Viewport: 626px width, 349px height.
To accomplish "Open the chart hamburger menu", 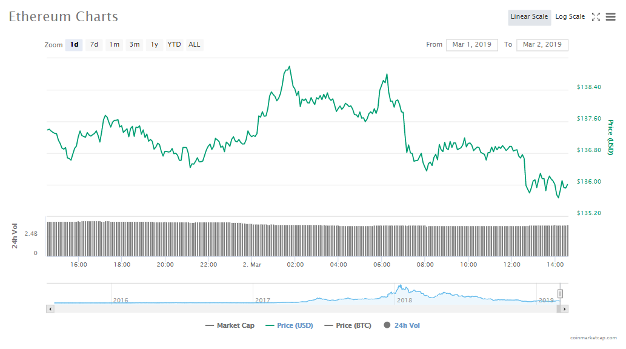I will [x=610, y=17].
